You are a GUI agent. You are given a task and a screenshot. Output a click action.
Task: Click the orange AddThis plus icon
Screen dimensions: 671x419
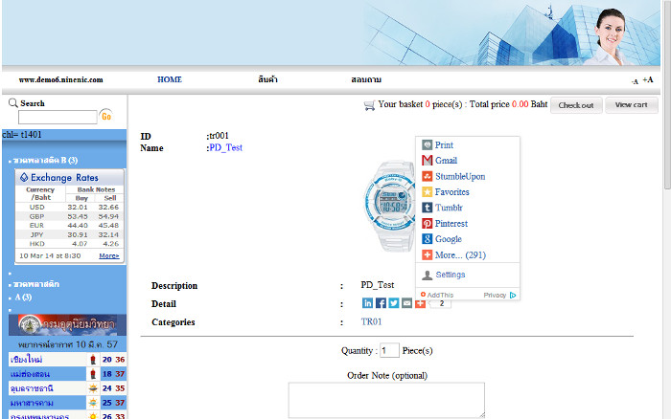click(420, 303)
